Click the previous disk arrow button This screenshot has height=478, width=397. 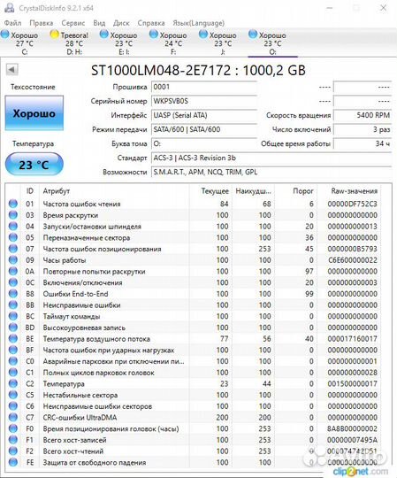click(11, 70)
